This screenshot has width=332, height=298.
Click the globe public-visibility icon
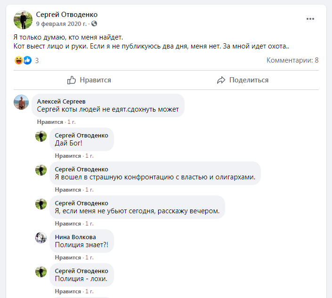[94, 24]
